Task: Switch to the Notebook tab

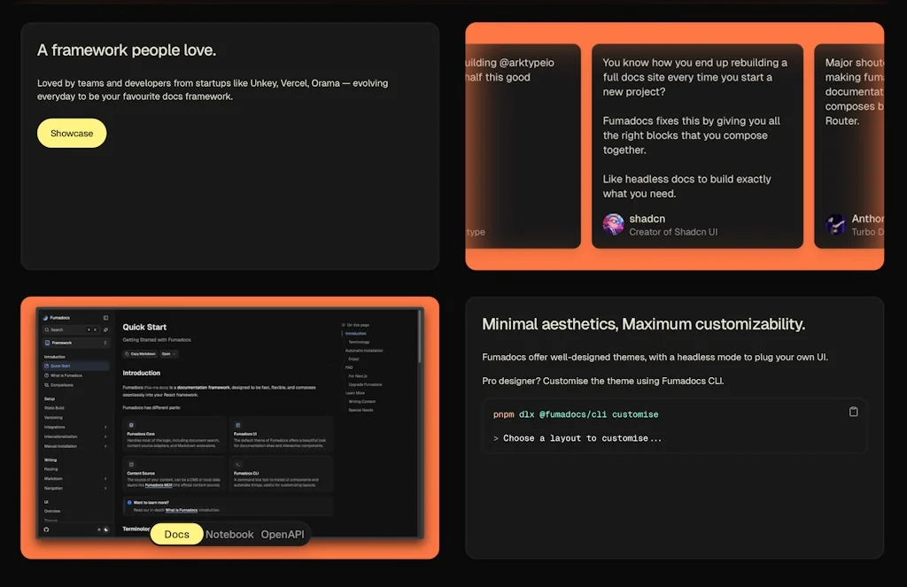Action: pyautogui.click(x=229, y=534)
